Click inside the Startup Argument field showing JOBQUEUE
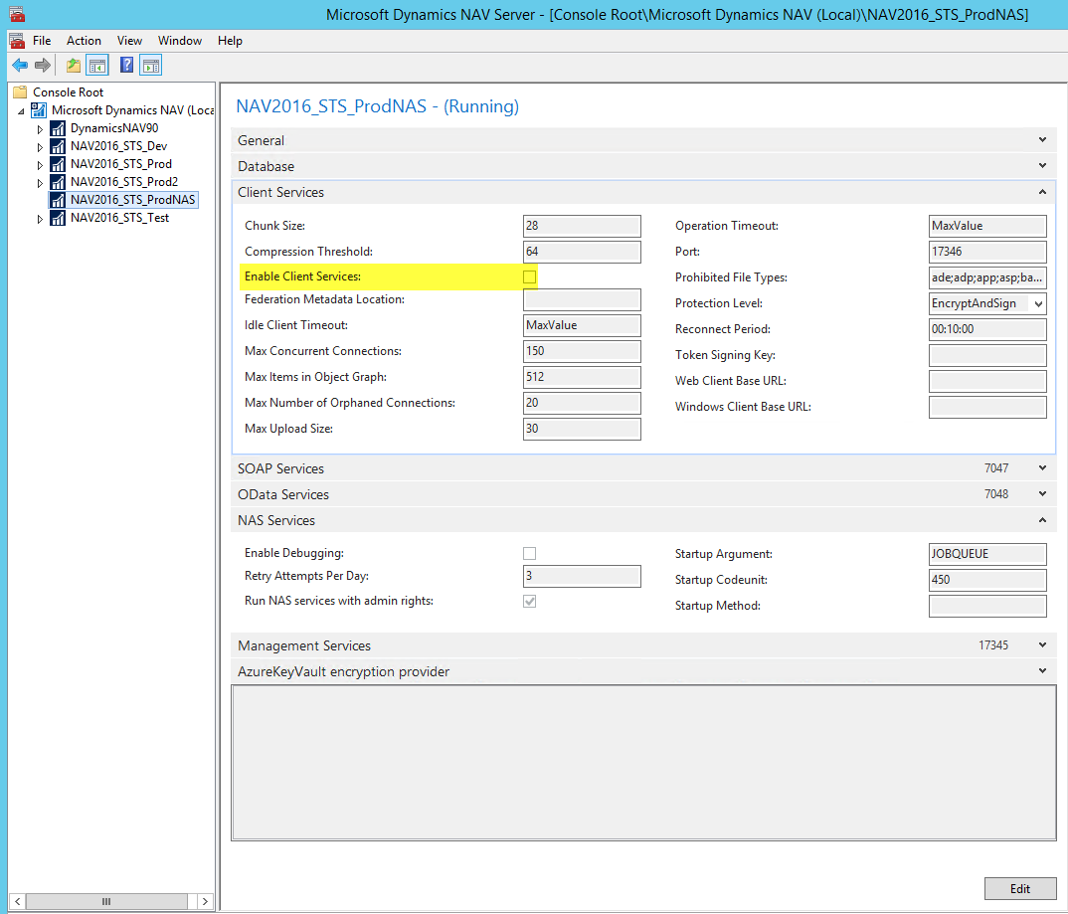1068x914 pixels. coord(987,553)
